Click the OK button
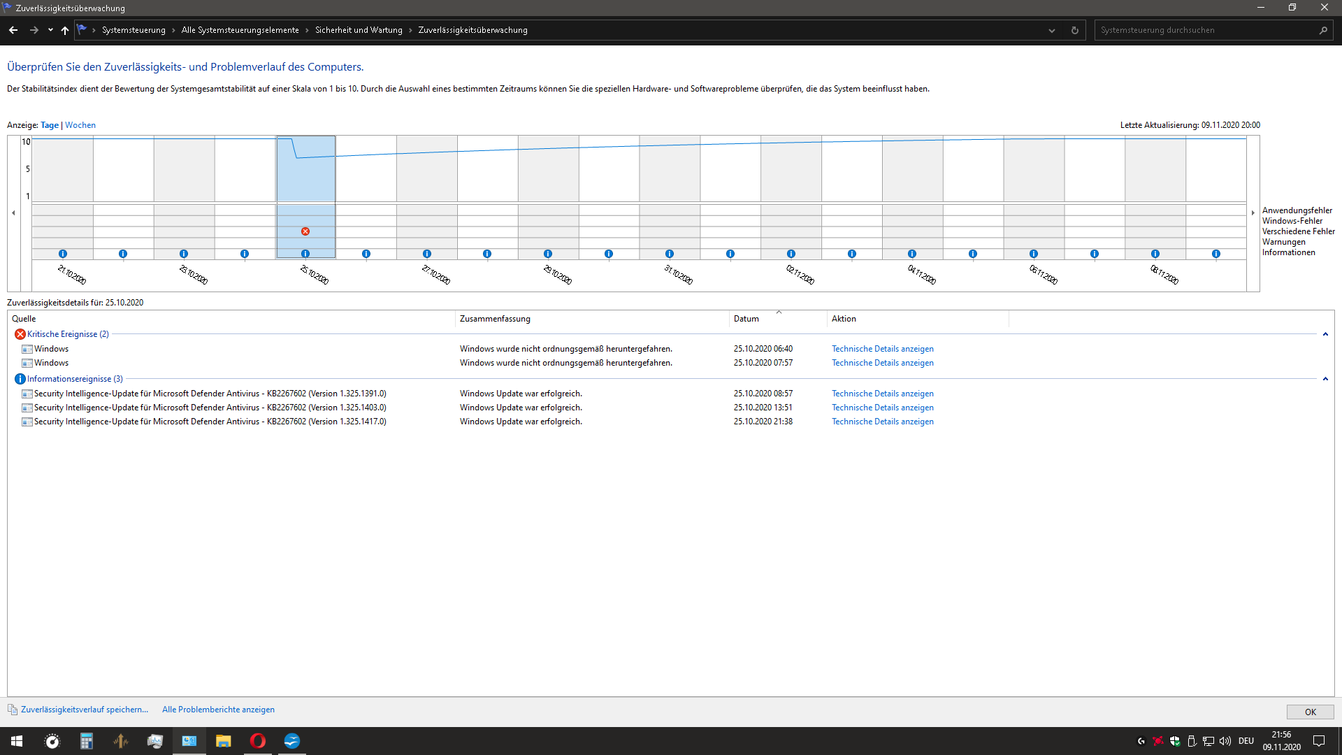This screenshot has height=755, width=1342. click(x=1310, y=711)
